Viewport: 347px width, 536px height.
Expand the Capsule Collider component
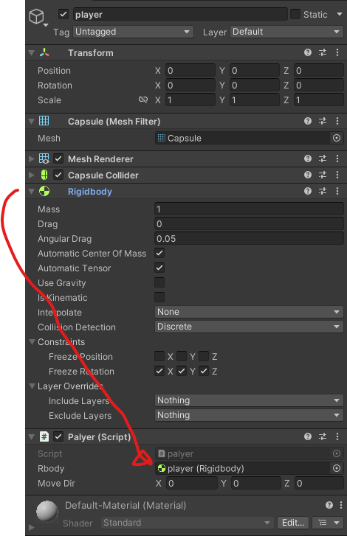[32, 175]
